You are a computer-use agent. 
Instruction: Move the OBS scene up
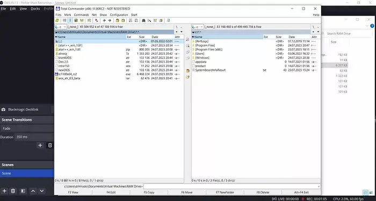33,191
